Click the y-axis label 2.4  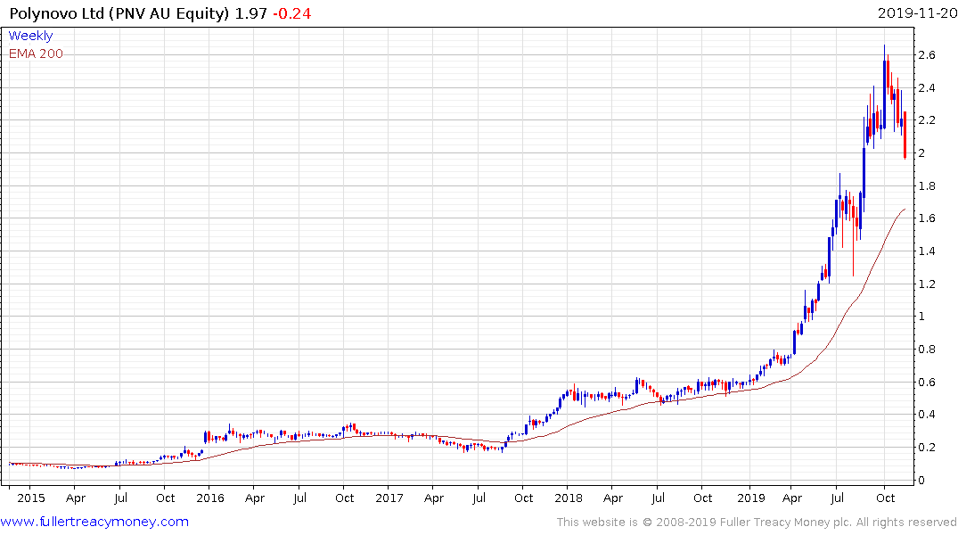(x=927, y=88)
